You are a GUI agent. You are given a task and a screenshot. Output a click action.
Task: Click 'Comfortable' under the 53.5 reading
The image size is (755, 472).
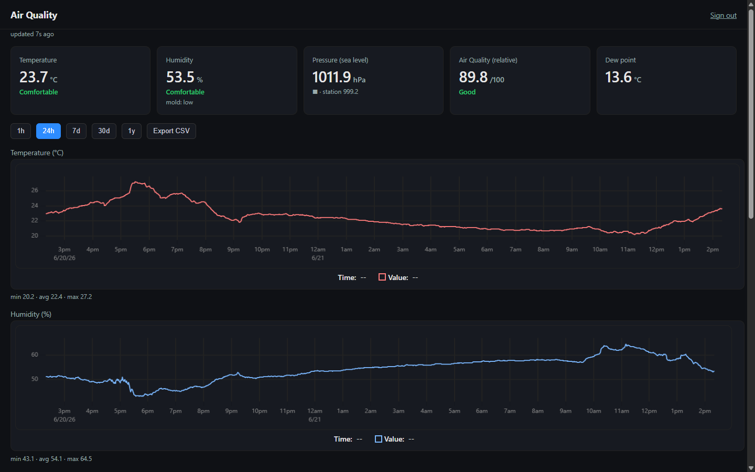click(x=185, y=92)
